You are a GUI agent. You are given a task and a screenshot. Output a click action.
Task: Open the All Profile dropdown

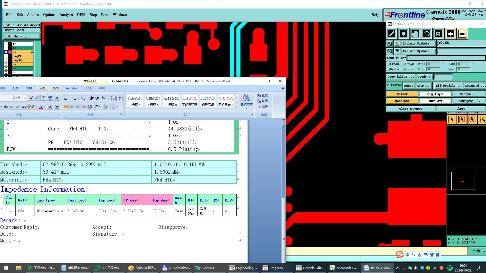[448, 86]
